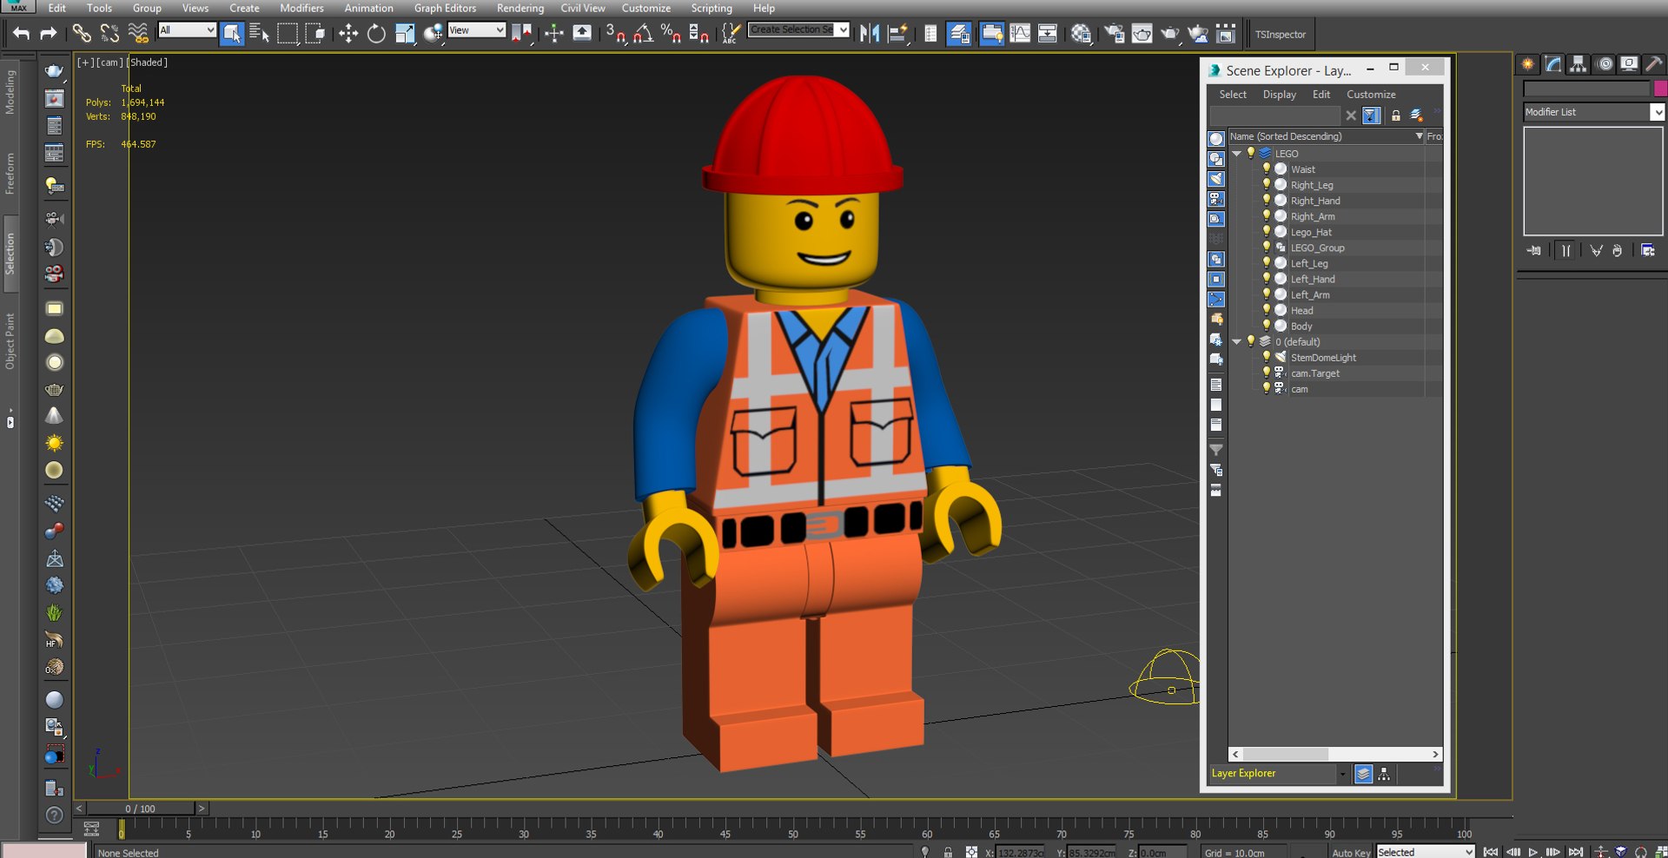Collapse the 0 (default) layer
The width and height of the screenshot is (1668, 858).
[1237, 341]
